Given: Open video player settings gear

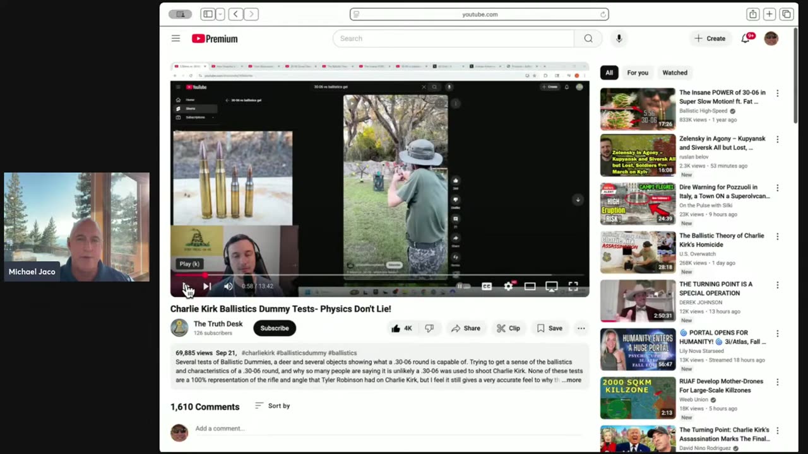Looking at the screenshot, I should coord(509,286).
